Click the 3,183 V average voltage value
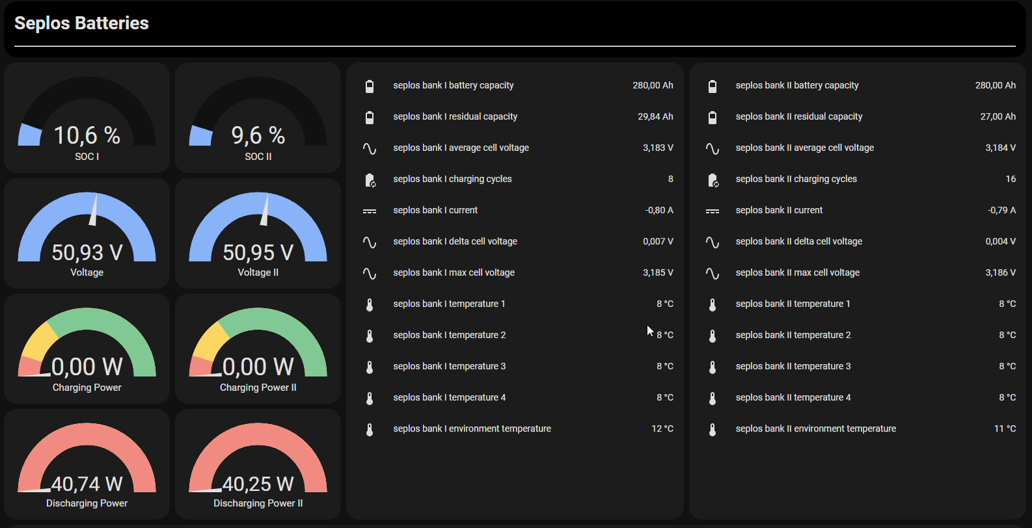Image resolution: width=1032 pixels, height=528 pixels. coord(658,148)
